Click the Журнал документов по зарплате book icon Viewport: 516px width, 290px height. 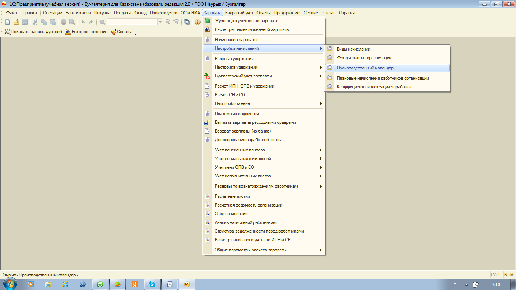(x=207, y=21)
